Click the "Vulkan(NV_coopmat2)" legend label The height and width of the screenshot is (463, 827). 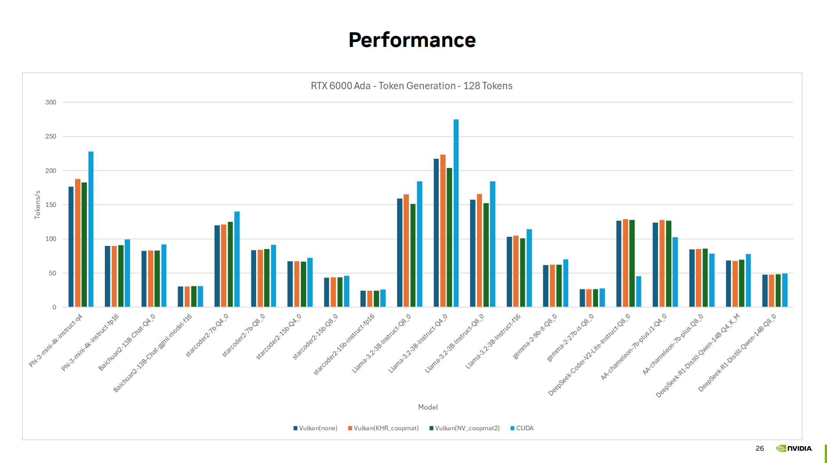click(x=467, y=428)
